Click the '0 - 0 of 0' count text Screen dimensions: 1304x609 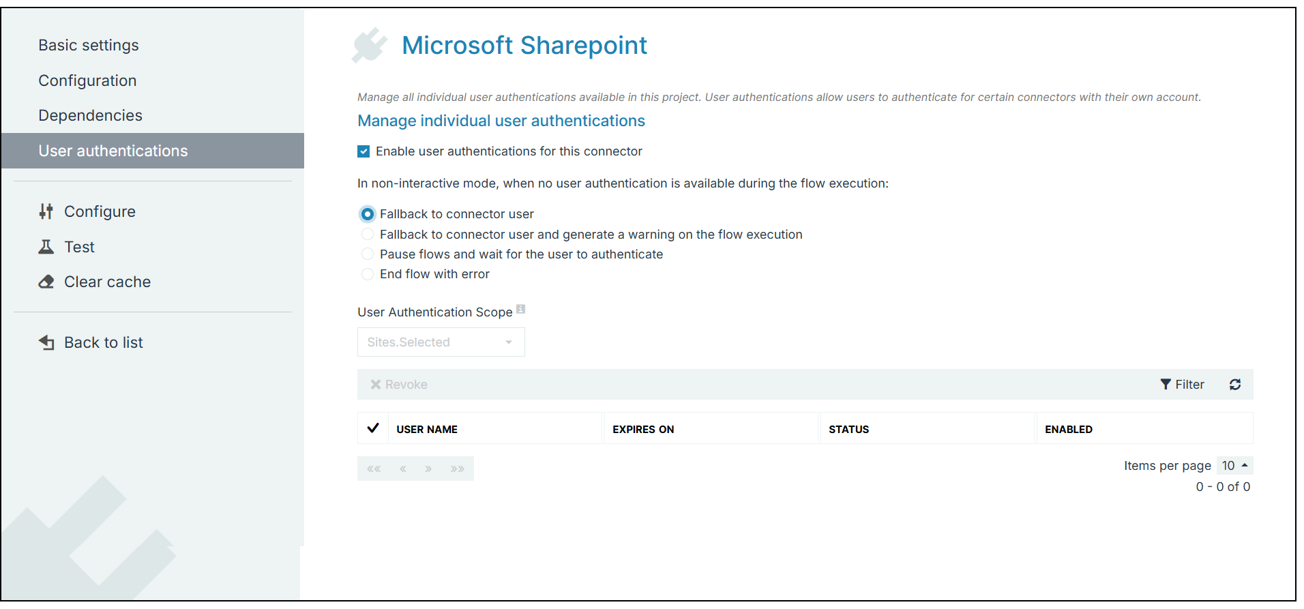1223,487
